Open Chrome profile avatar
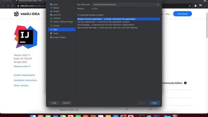Screen dimensions: 208x117 [x=201, y=6]
